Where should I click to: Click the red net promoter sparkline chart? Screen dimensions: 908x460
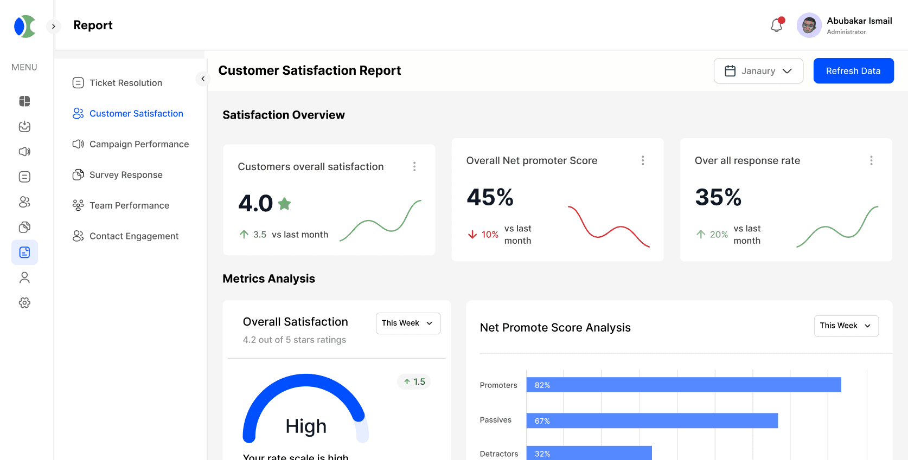point(609,226)
